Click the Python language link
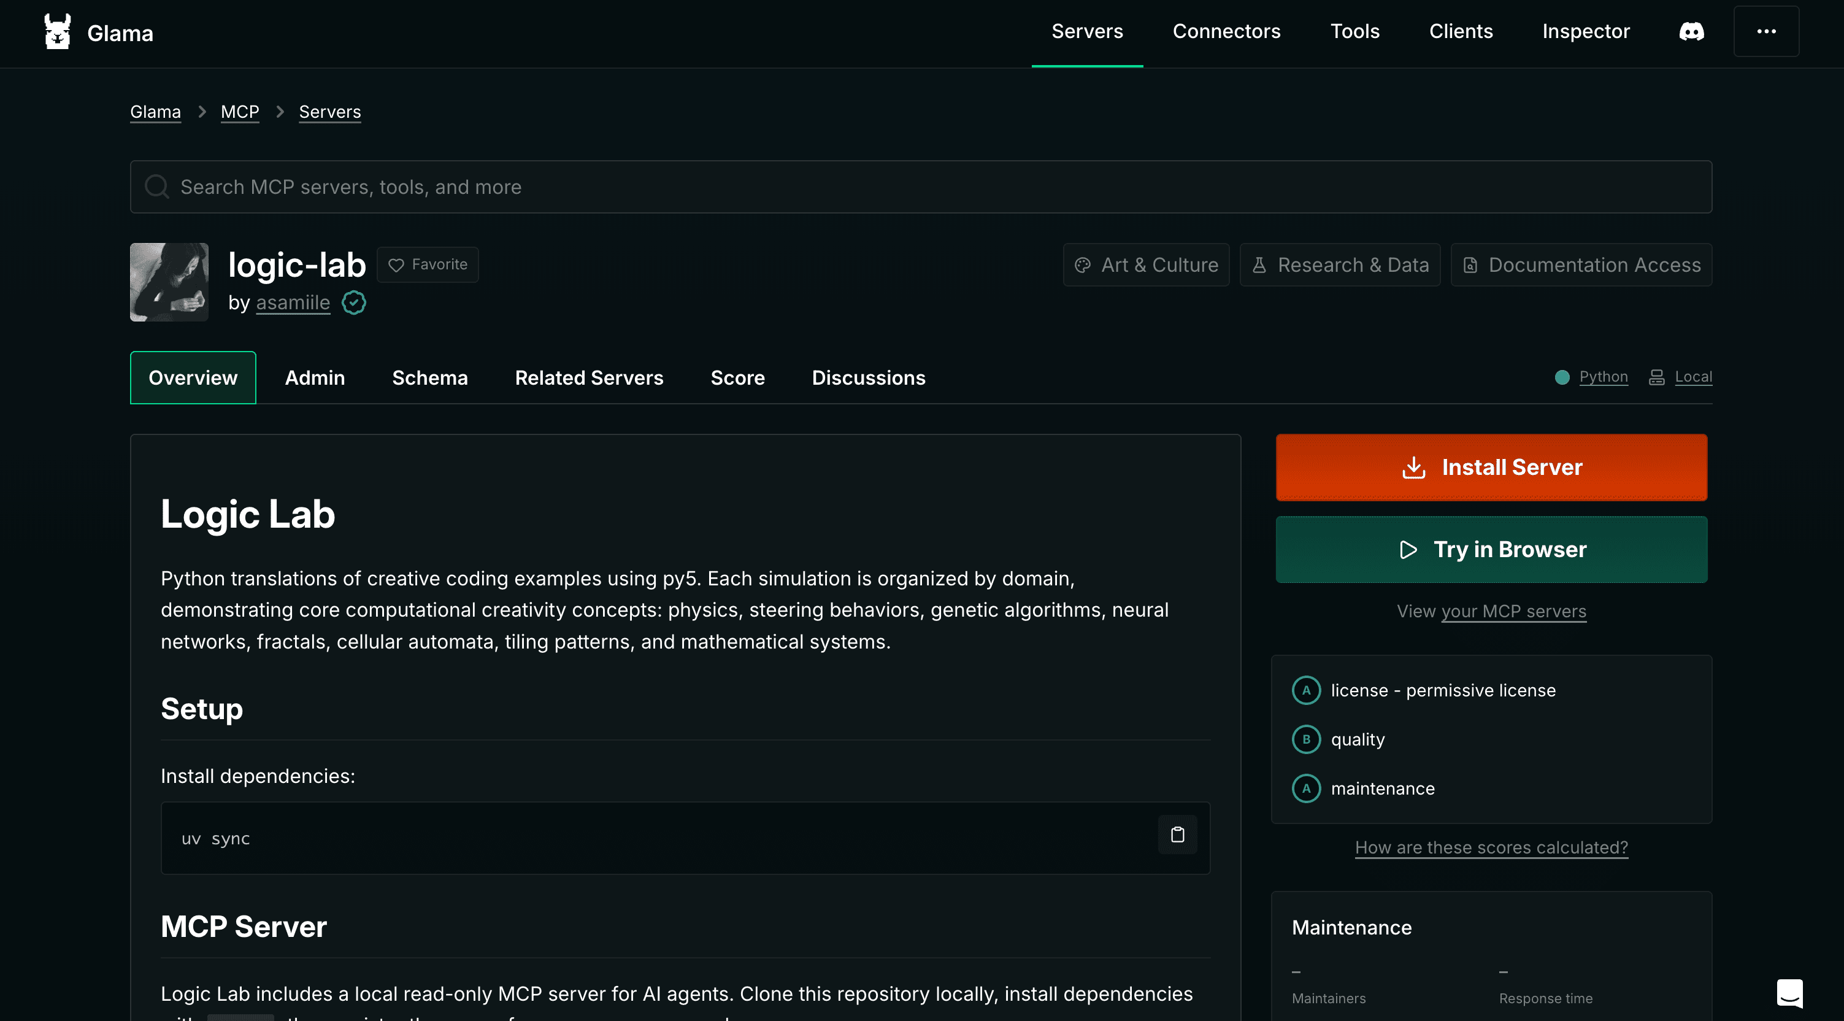Viewport: 1844px width, 1021px height. coord(1604,377)
